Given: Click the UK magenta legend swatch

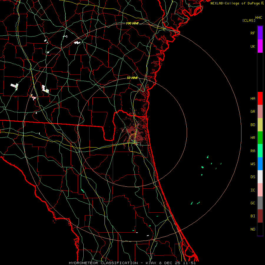Looking at the screenshot, I should click(260, 46).
